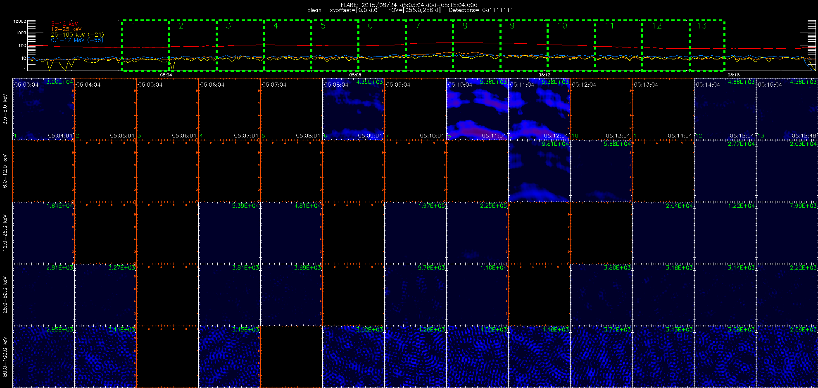Screen dimensions: 818x388
Task: Select interval 8 marker in the light curve
Action: [x=465, y=26]
